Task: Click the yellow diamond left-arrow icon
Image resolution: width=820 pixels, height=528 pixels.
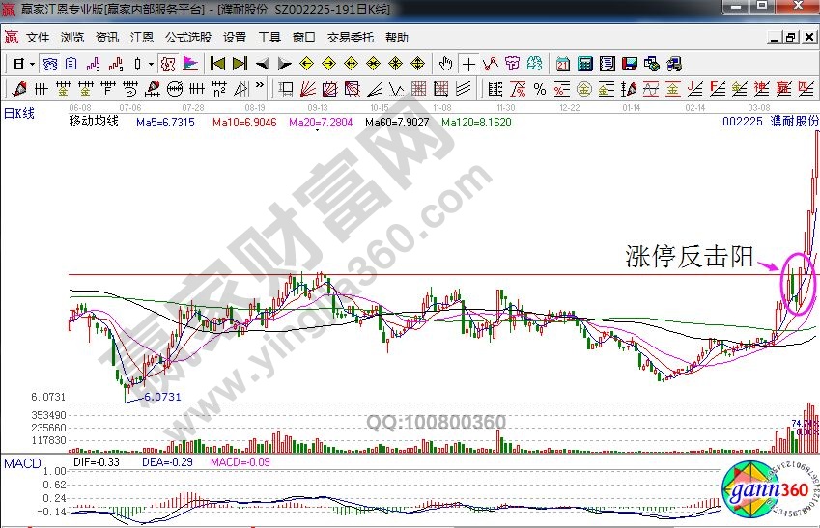Action: click(307, 64)
